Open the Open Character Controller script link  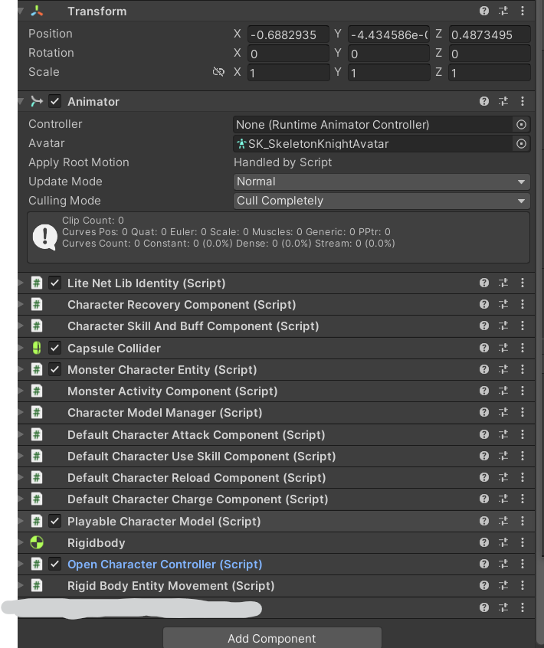[x=164, y=564]
